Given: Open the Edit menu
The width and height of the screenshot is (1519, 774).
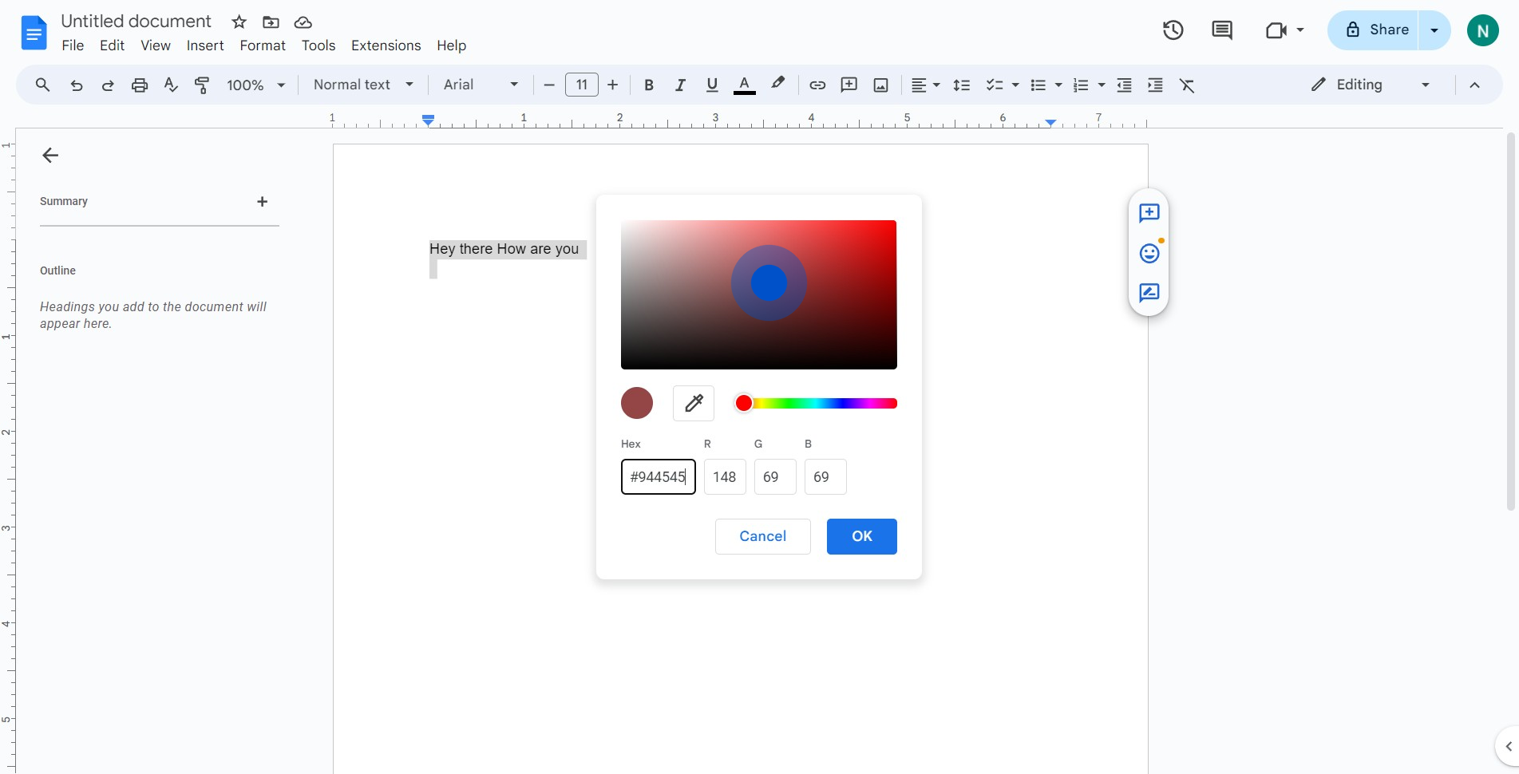Looking at the screenshot, I should 112,45.
